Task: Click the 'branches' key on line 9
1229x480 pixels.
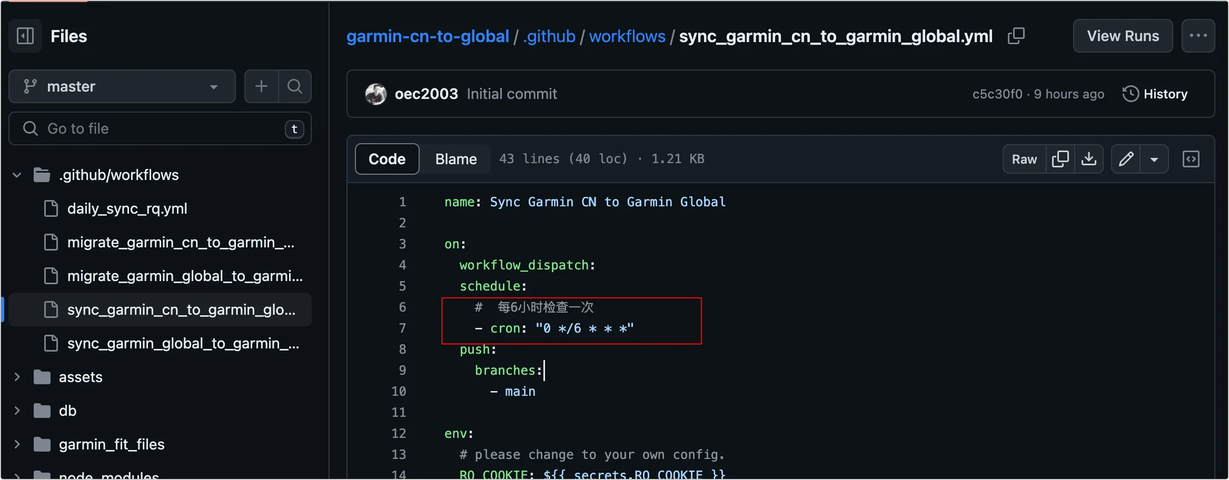Action: click(x=505, y=371)
